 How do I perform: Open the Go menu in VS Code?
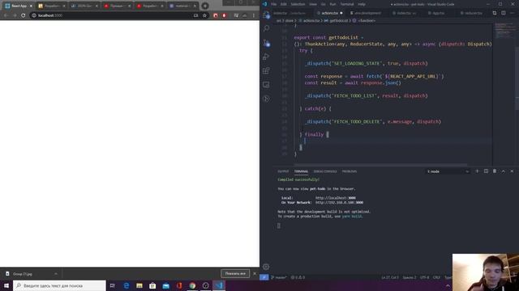tap(323, 4)
